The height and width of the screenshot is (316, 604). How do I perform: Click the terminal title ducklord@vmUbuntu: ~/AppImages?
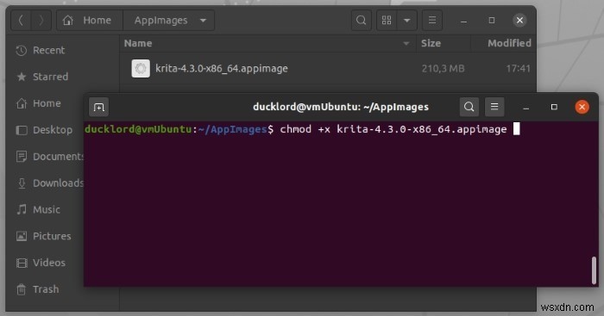point(341,107)
